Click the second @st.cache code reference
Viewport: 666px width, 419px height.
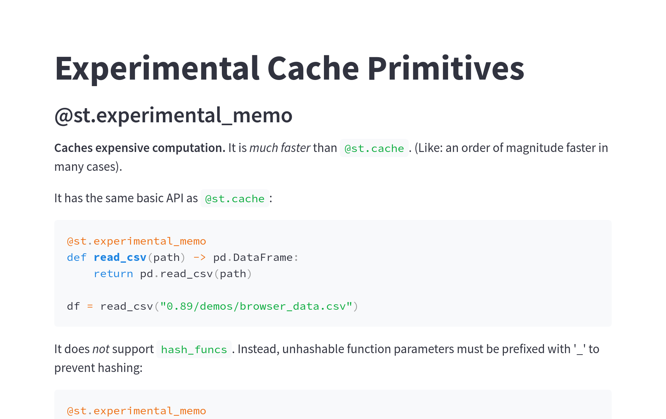pos(235,198)
